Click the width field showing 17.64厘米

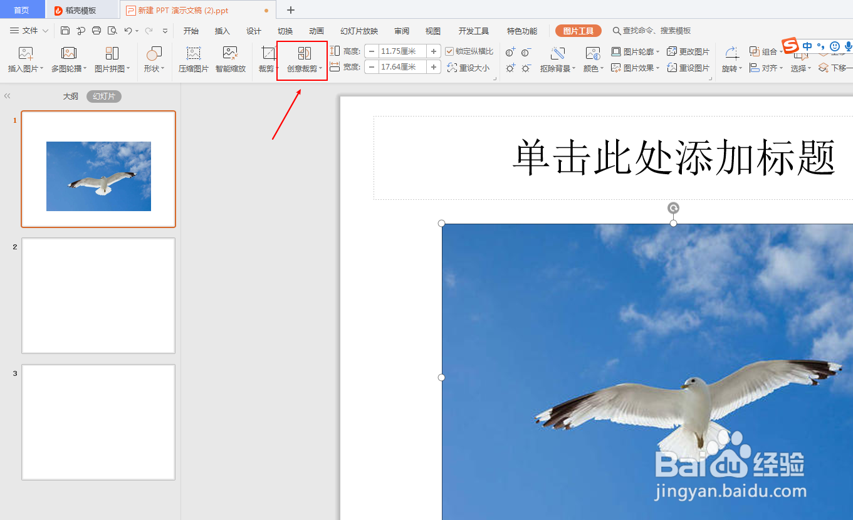coord(402,67)
